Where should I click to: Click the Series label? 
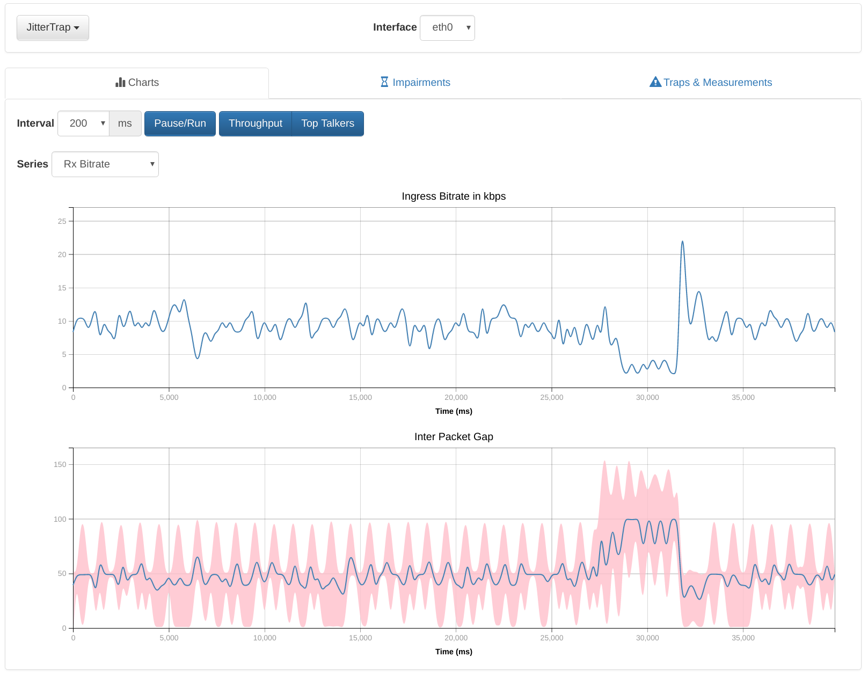coord(32,164)
